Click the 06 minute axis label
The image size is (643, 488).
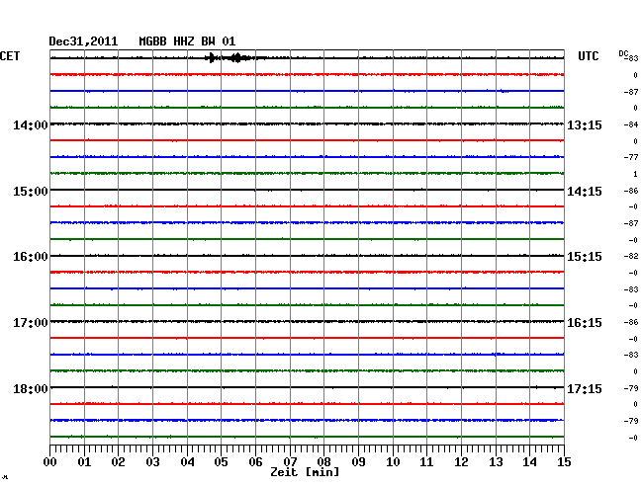pos(255,462)
